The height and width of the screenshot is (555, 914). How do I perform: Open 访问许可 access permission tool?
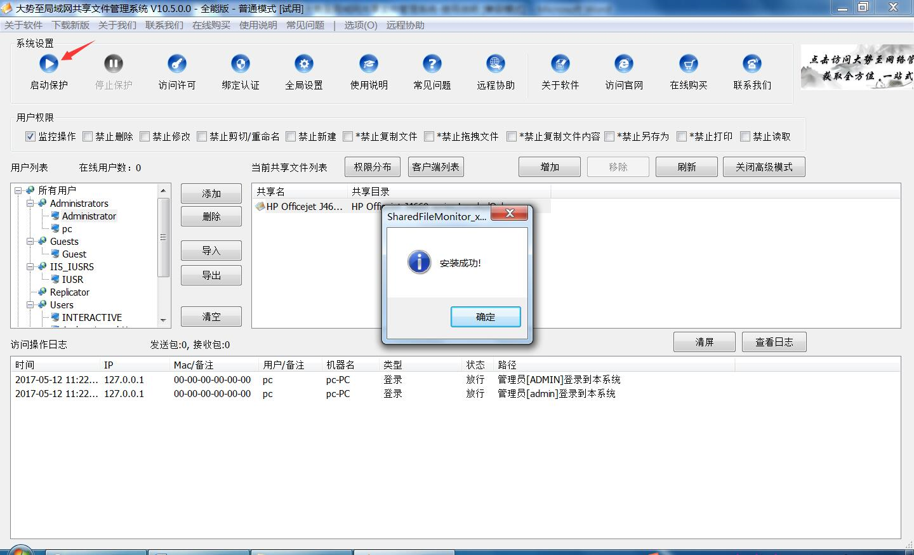pos(177,63)
